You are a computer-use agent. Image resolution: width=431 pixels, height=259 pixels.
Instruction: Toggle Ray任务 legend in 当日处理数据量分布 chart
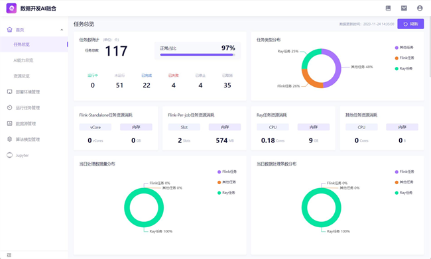click(226, 193)
